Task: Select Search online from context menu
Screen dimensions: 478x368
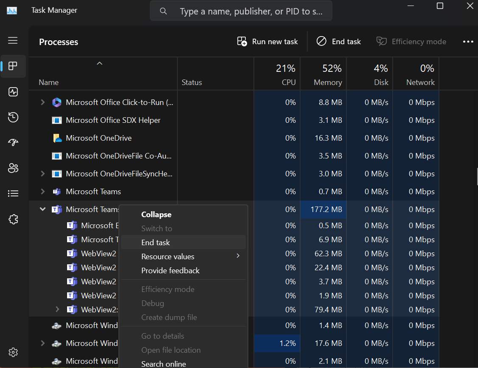Action: (163, 364)
